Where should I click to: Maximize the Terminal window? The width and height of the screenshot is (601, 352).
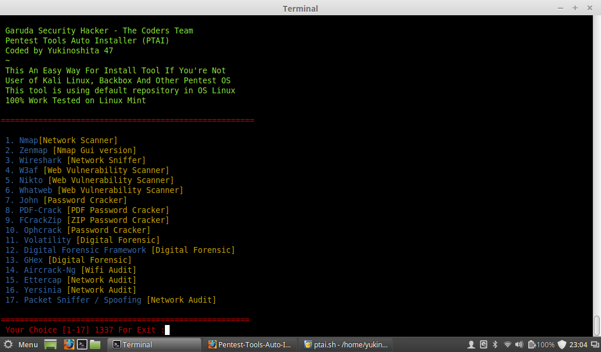point(575,8)
